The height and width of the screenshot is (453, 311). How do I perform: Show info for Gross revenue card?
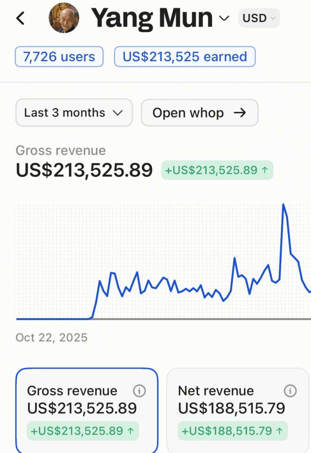click(139, 391)
